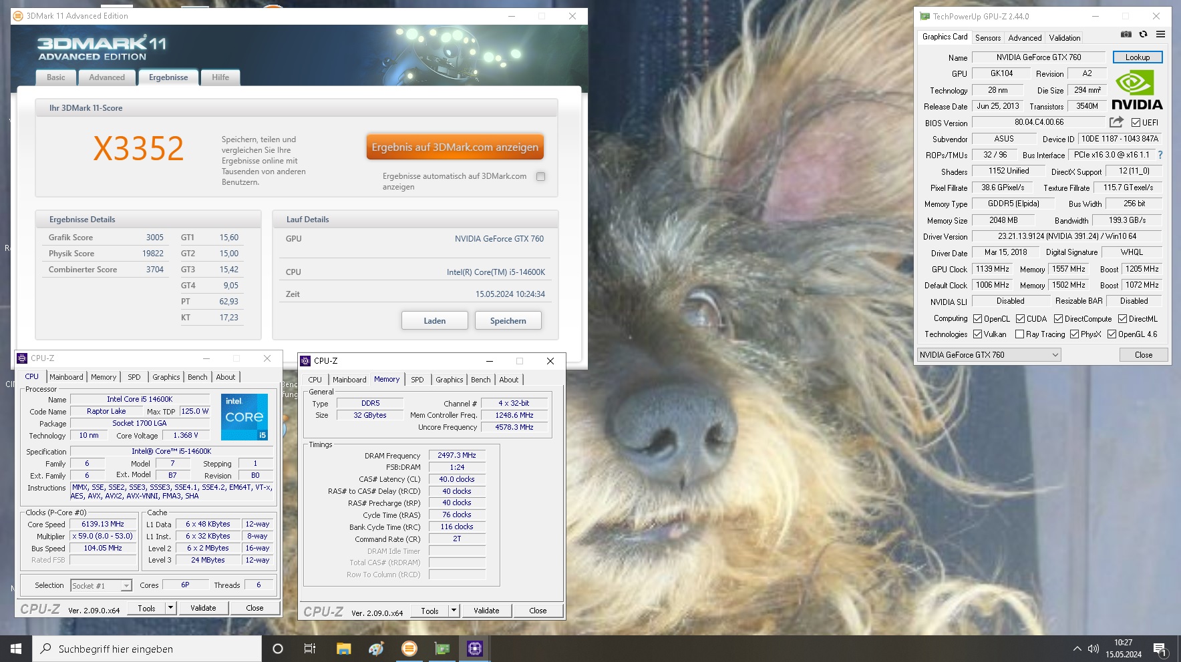Open the Hilfe tab in 3DMark
This screenshot has width=1181, height=662.
(x=220, y=77)
